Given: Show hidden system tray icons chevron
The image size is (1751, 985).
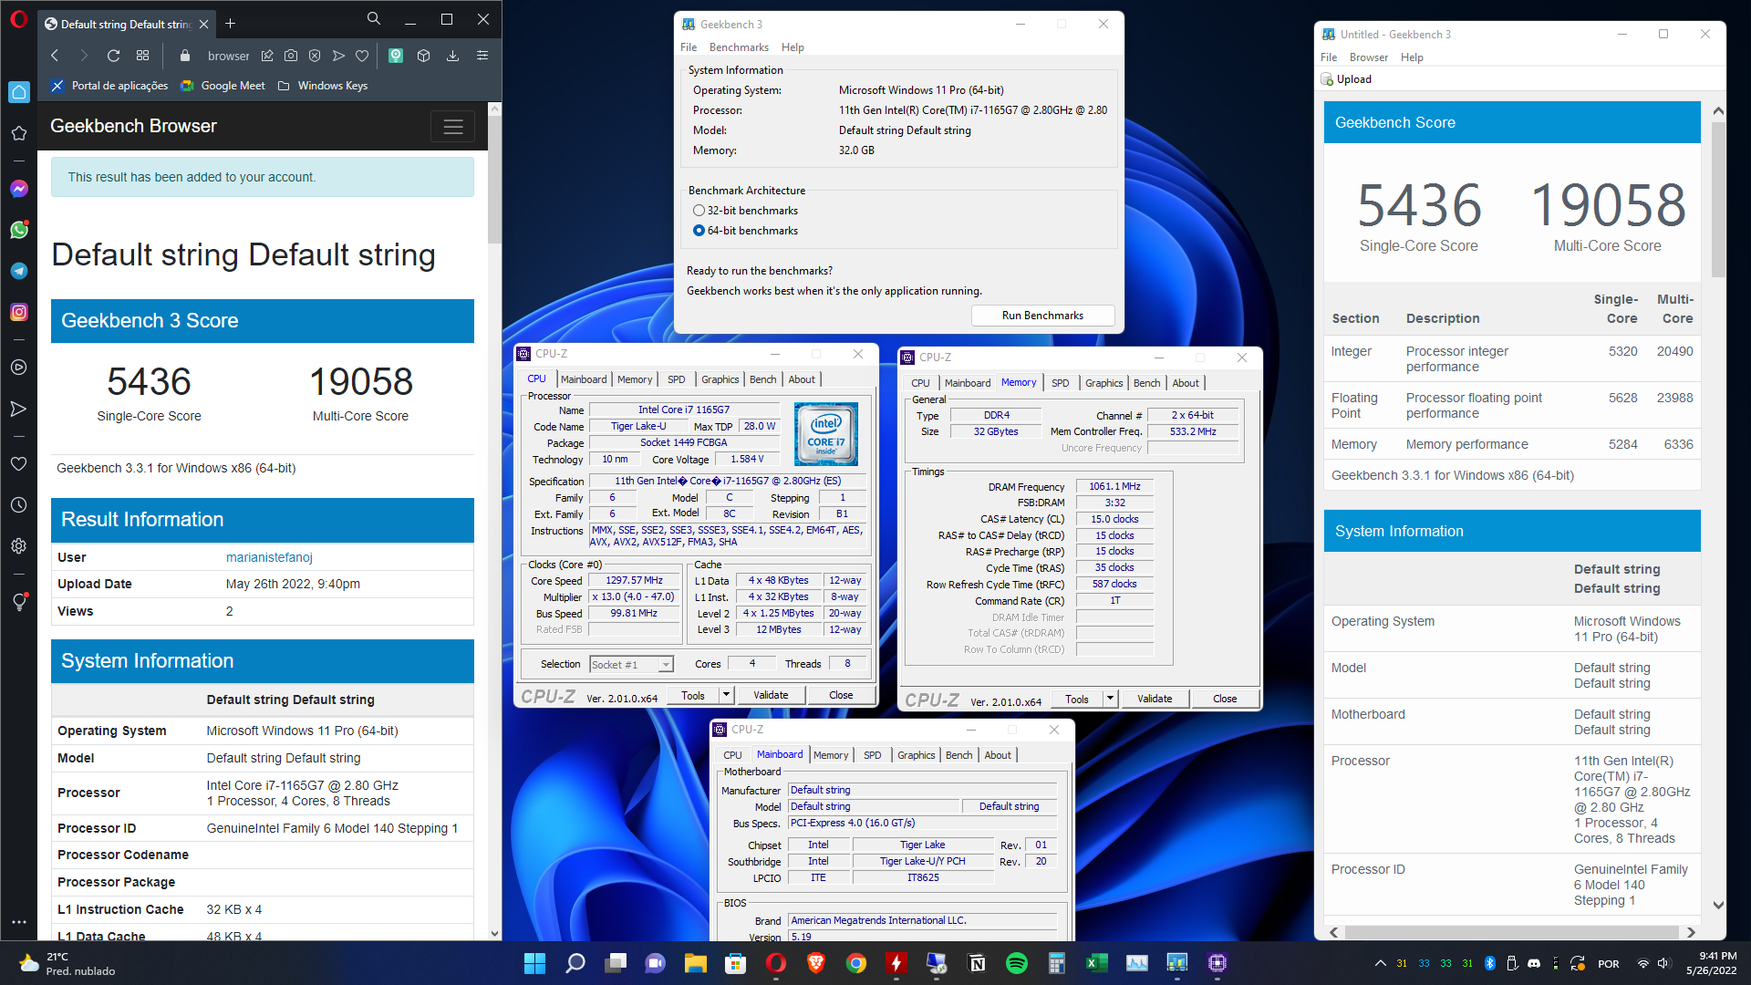Looking at the screenshot, I should pos(1380,963).
